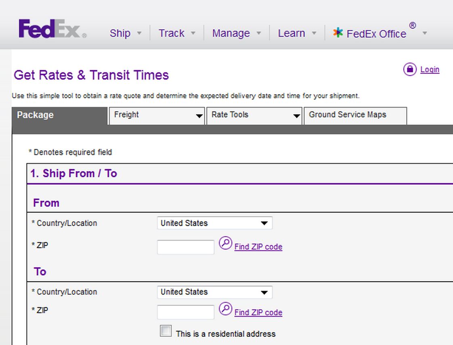Click the Login padlock icon

pos(409,69)
